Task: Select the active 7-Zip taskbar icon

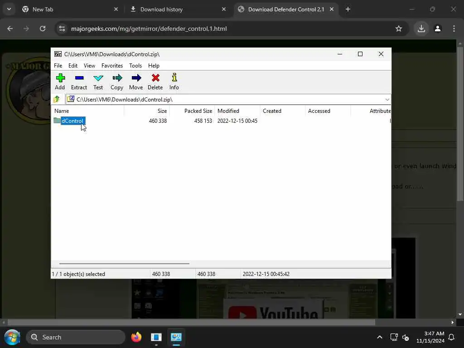Action: pyautogui.click(x=176, y=337)
